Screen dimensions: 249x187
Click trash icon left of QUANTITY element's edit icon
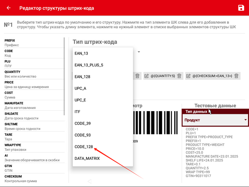tap(137, 76)
